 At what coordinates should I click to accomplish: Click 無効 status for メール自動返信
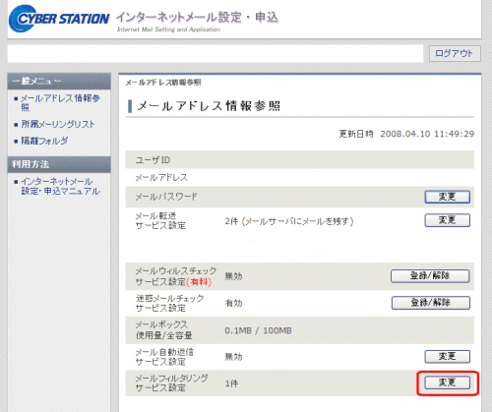pyautogui.click(x=233, y=357)
